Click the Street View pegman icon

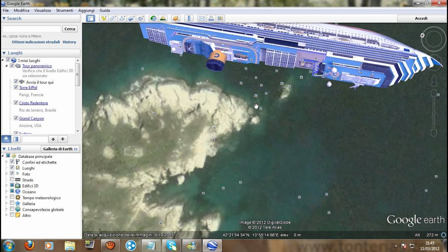[434, 81]
